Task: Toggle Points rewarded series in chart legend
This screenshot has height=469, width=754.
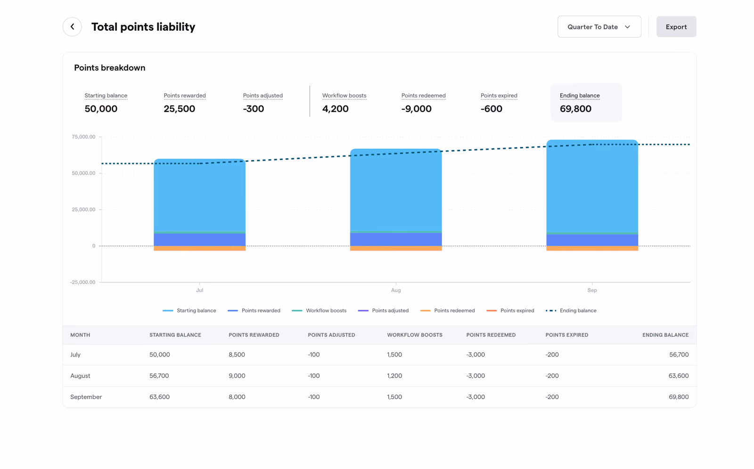Action: pos(254,311)
